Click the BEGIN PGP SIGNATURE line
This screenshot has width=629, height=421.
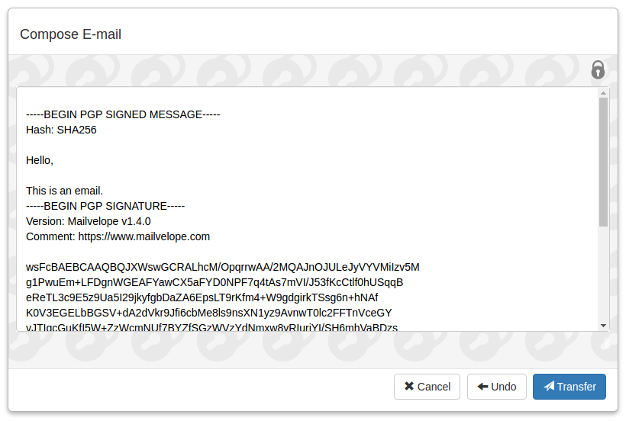[105, 206]
